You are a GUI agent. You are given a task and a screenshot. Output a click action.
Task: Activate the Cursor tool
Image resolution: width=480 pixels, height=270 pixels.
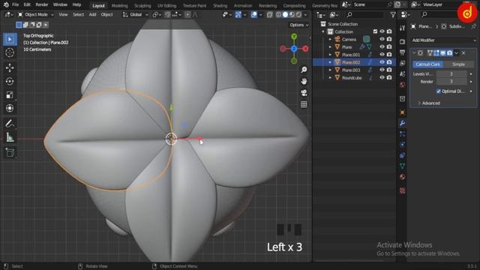coord(10,52)
